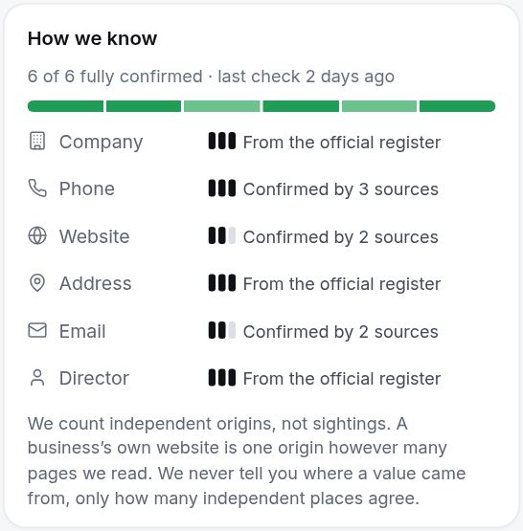Click Address "From the official register" text
This screenshot has width=523, height=531.
342,284
